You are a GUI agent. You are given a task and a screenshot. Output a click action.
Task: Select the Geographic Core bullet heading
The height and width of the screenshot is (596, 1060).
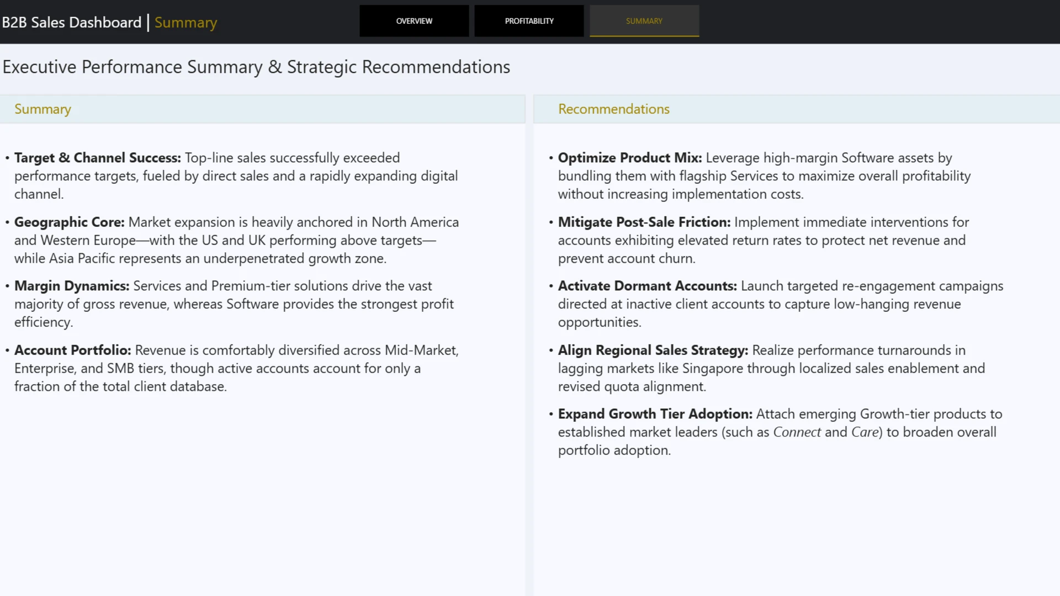pos(70,222)
